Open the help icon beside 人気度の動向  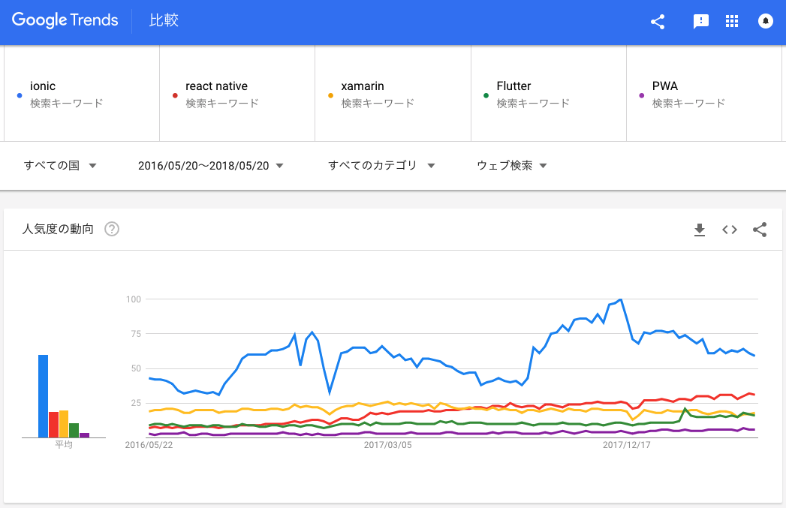pyautogui.click(x=112, y=230)
